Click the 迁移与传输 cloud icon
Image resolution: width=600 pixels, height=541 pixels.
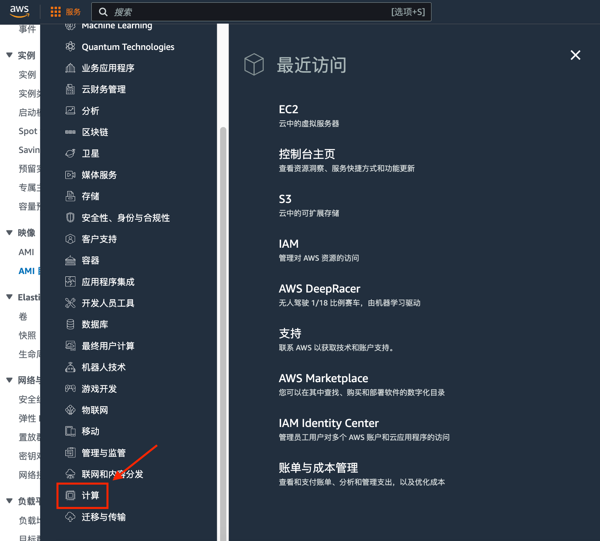(70, 517)
